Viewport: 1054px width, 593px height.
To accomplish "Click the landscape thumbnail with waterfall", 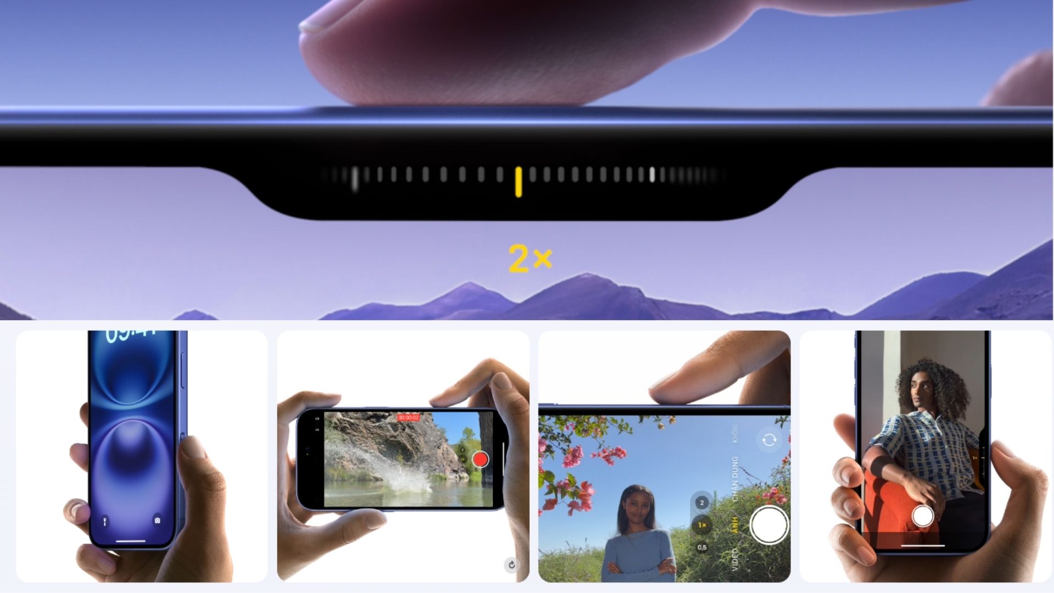I will pyautogui.click(x=403, y=456).
